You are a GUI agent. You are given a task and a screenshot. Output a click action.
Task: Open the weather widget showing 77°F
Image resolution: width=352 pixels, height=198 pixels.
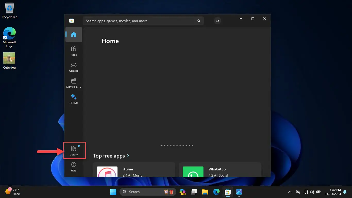click(13, 192)
